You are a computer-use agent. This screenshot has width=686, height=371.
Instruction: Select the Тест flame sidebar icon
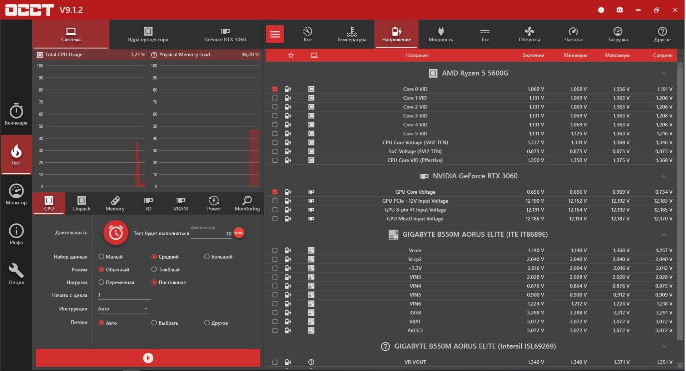coord(16,154)
